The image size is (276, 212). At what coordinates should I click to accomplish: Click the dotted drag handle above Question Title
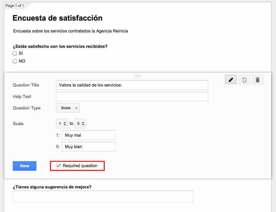138,76
